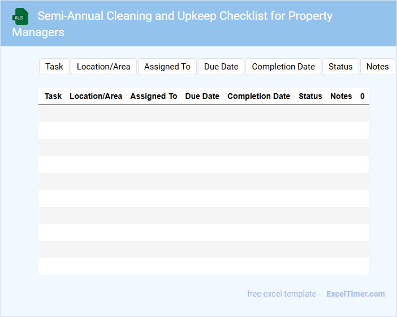Click the first empty table row
Screen dimensions: 397x317
[204, 114]
